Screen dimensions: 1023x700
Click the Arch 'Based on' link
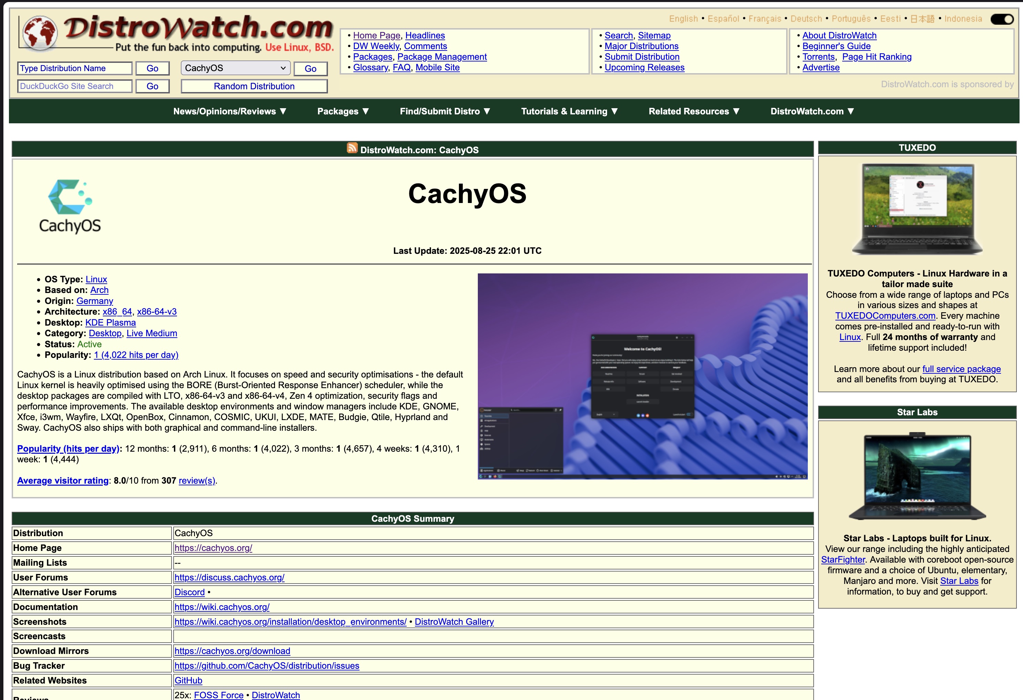pos(99,290)
